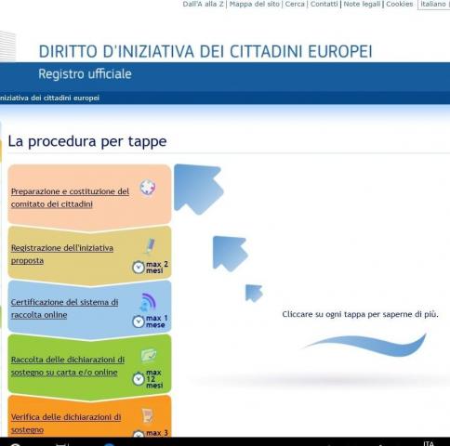Select Cerca in the top navigation
This screenshot has height=446, width=450.
(x=295, y=4)
